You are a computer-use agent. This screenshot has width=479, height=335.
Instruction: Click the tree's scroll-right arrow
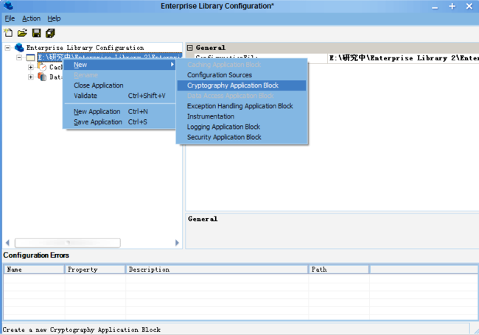point(177,243)
